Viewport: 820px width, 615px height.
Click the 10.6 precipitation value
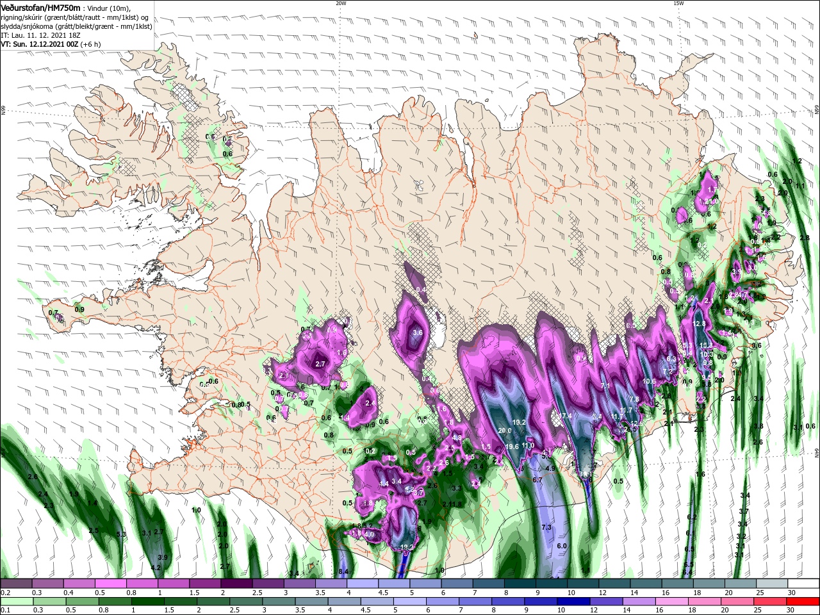650,381
